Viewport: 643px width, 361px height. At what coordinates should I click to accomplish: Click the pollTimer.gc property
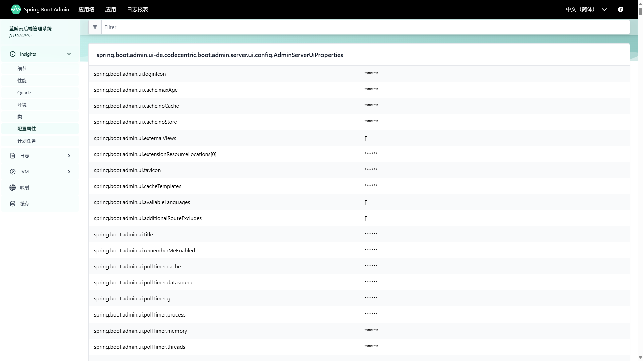coord(134,298)
